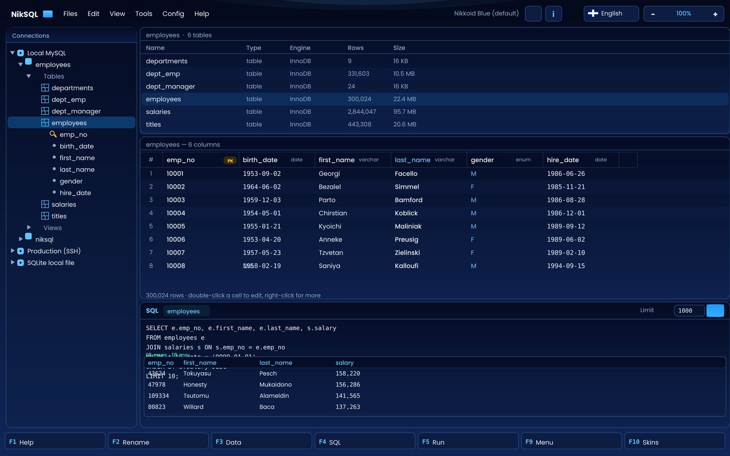Click the blue run button beside Limit
The image size is (730, 456).
(715, 311)
